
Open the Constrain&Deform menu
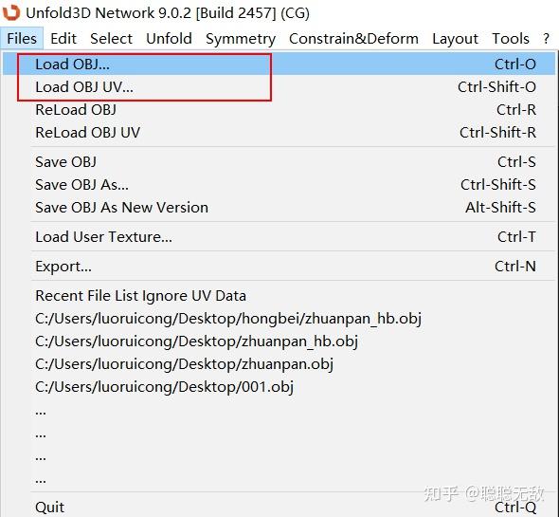(353, 39)
